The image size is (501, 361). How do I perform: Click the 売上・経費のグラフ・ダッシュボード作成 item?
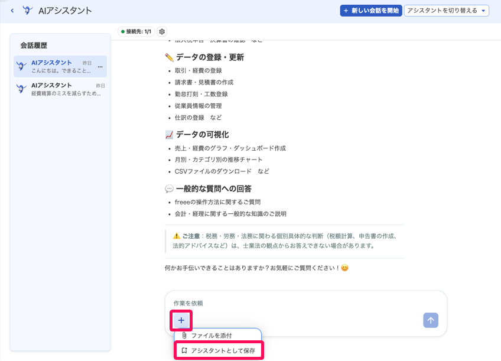pyautogui.click(x=230, y=148)
